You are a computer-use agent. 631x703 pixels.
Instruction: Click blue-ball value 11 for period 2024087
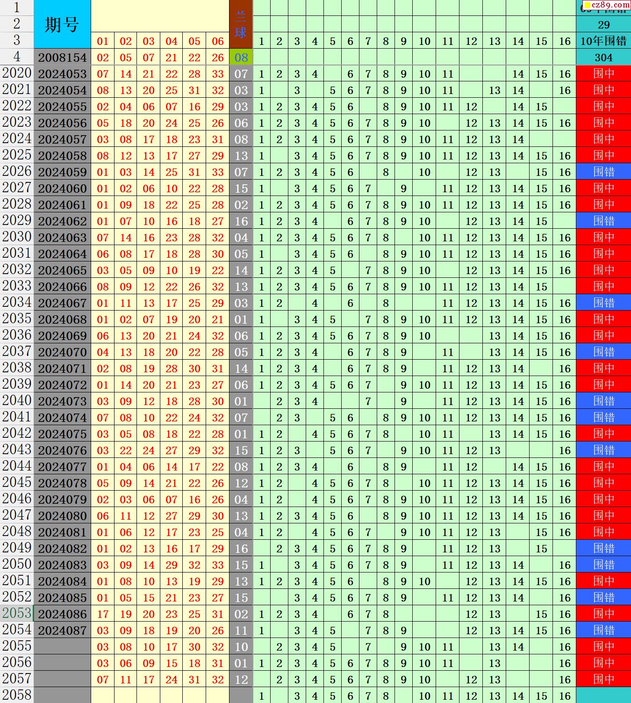241,630
